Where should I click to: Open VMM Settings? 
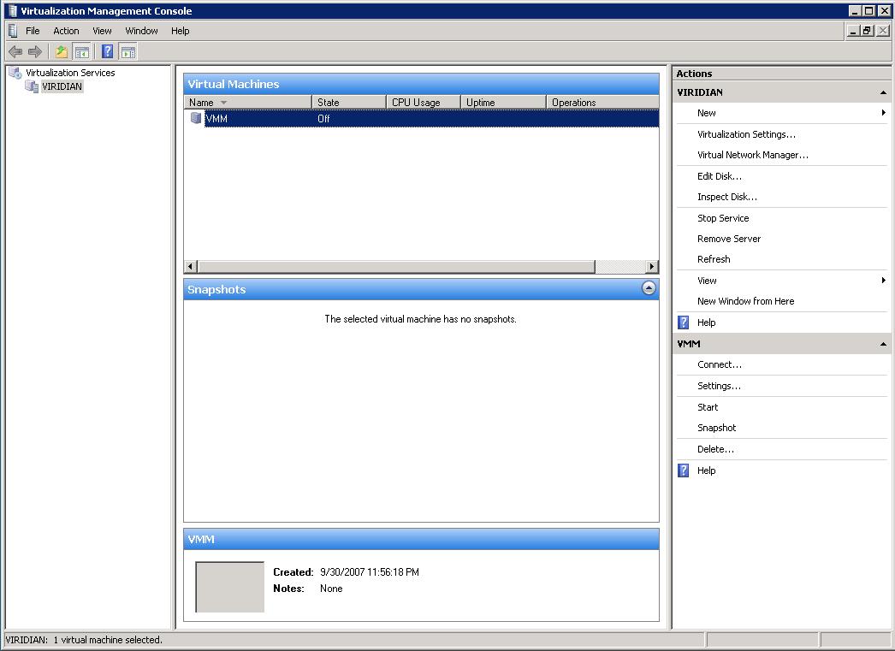pyautogui.click(x=719, y=386)
